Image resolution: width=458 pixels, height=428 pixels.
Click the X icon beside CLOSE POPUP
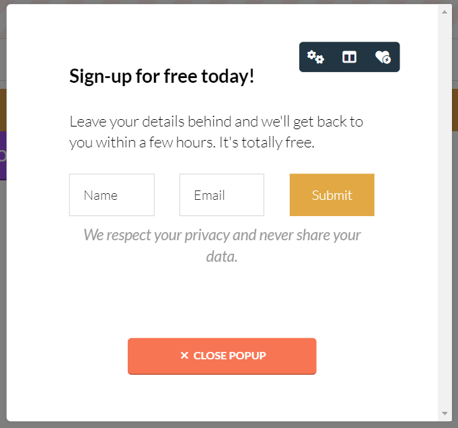click(184, 355)
